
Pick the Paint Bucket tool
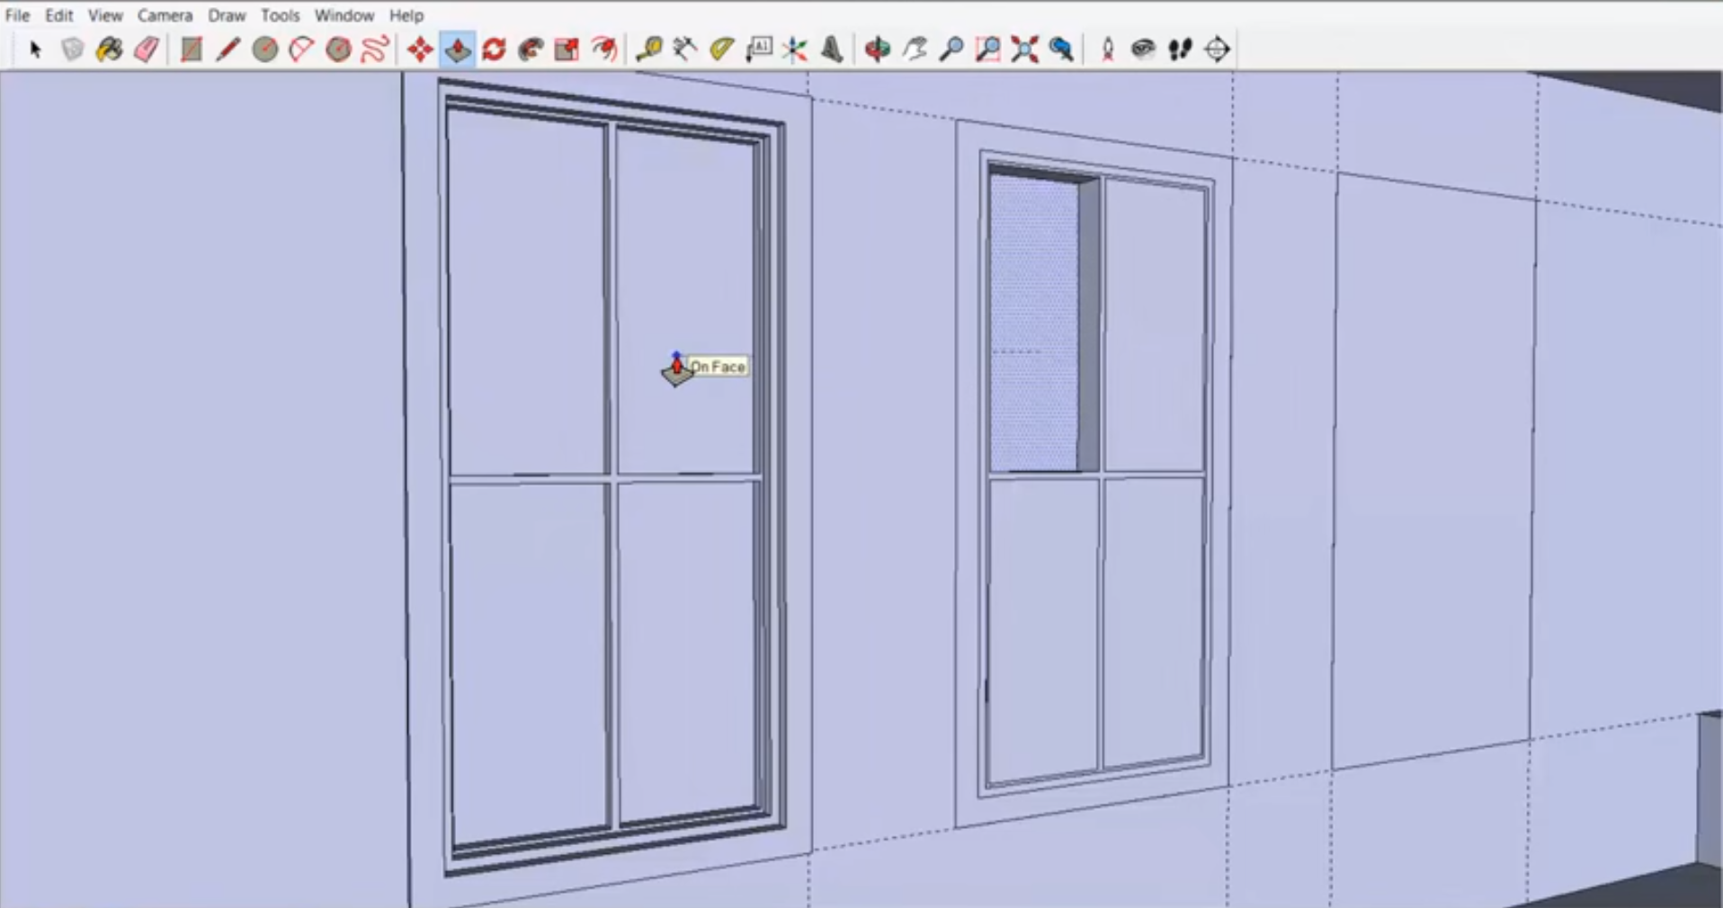pyautogui.click(x=109, y=49)
